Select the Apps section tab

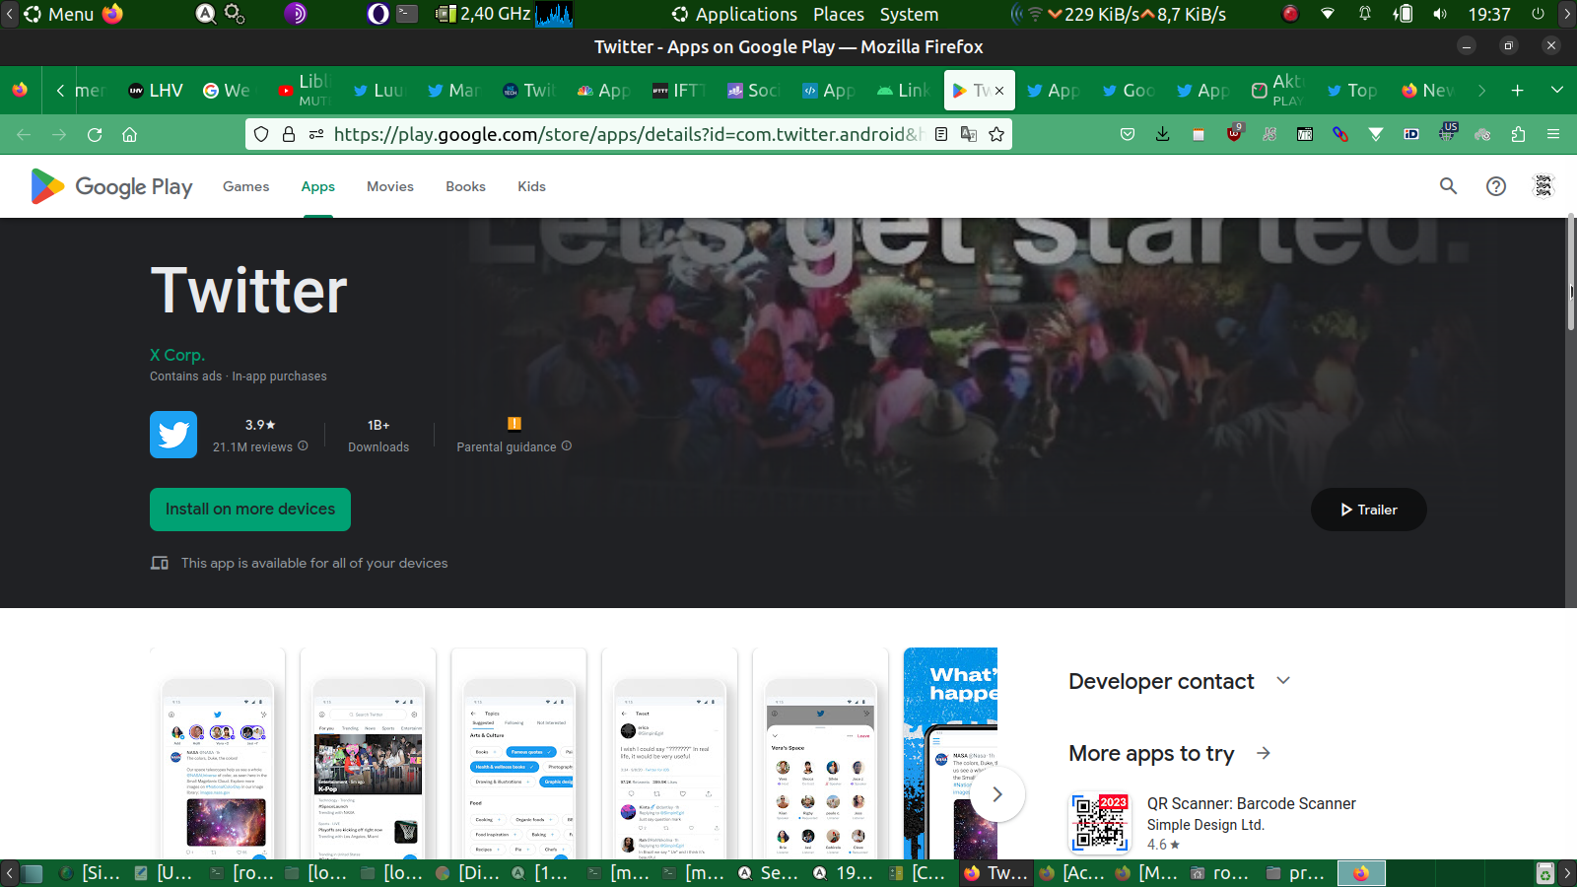pos(317,186)
